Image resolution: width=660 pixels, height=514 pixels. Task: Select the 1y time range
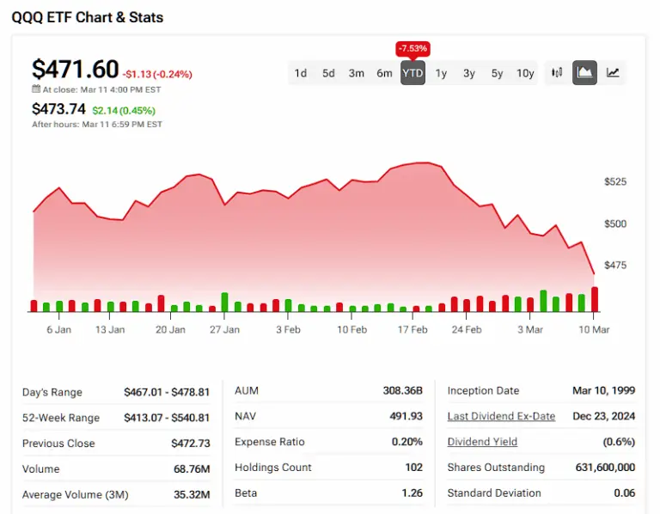coord(441,73)
